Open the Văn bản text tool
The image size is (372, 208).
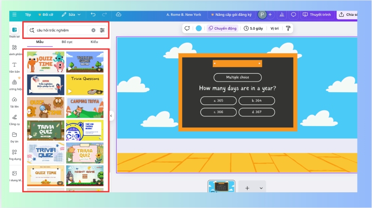coord(14,67)
